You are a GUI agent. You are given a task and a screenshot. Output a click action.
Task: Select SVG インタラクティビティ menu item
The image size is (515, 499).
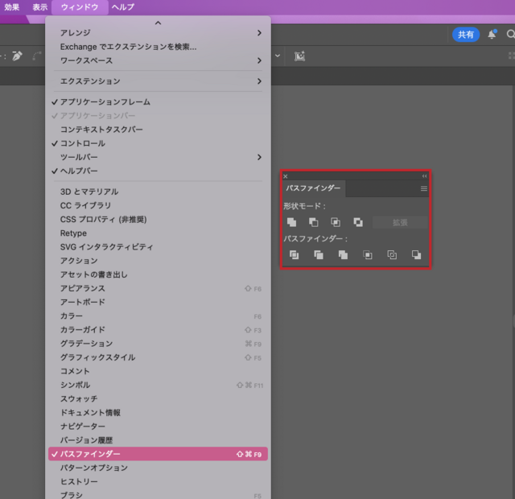158,247
